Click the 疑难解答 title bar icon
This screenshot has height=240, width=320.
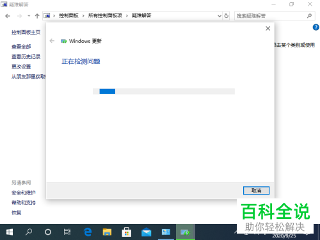pos(4,4)
